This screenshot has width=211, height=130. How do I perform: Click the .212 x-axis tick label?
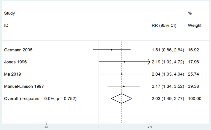pos(46,127)
